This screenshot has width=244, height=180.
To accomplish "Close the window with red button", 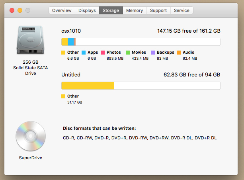I will pyautogui.click(x=12, y=10).
